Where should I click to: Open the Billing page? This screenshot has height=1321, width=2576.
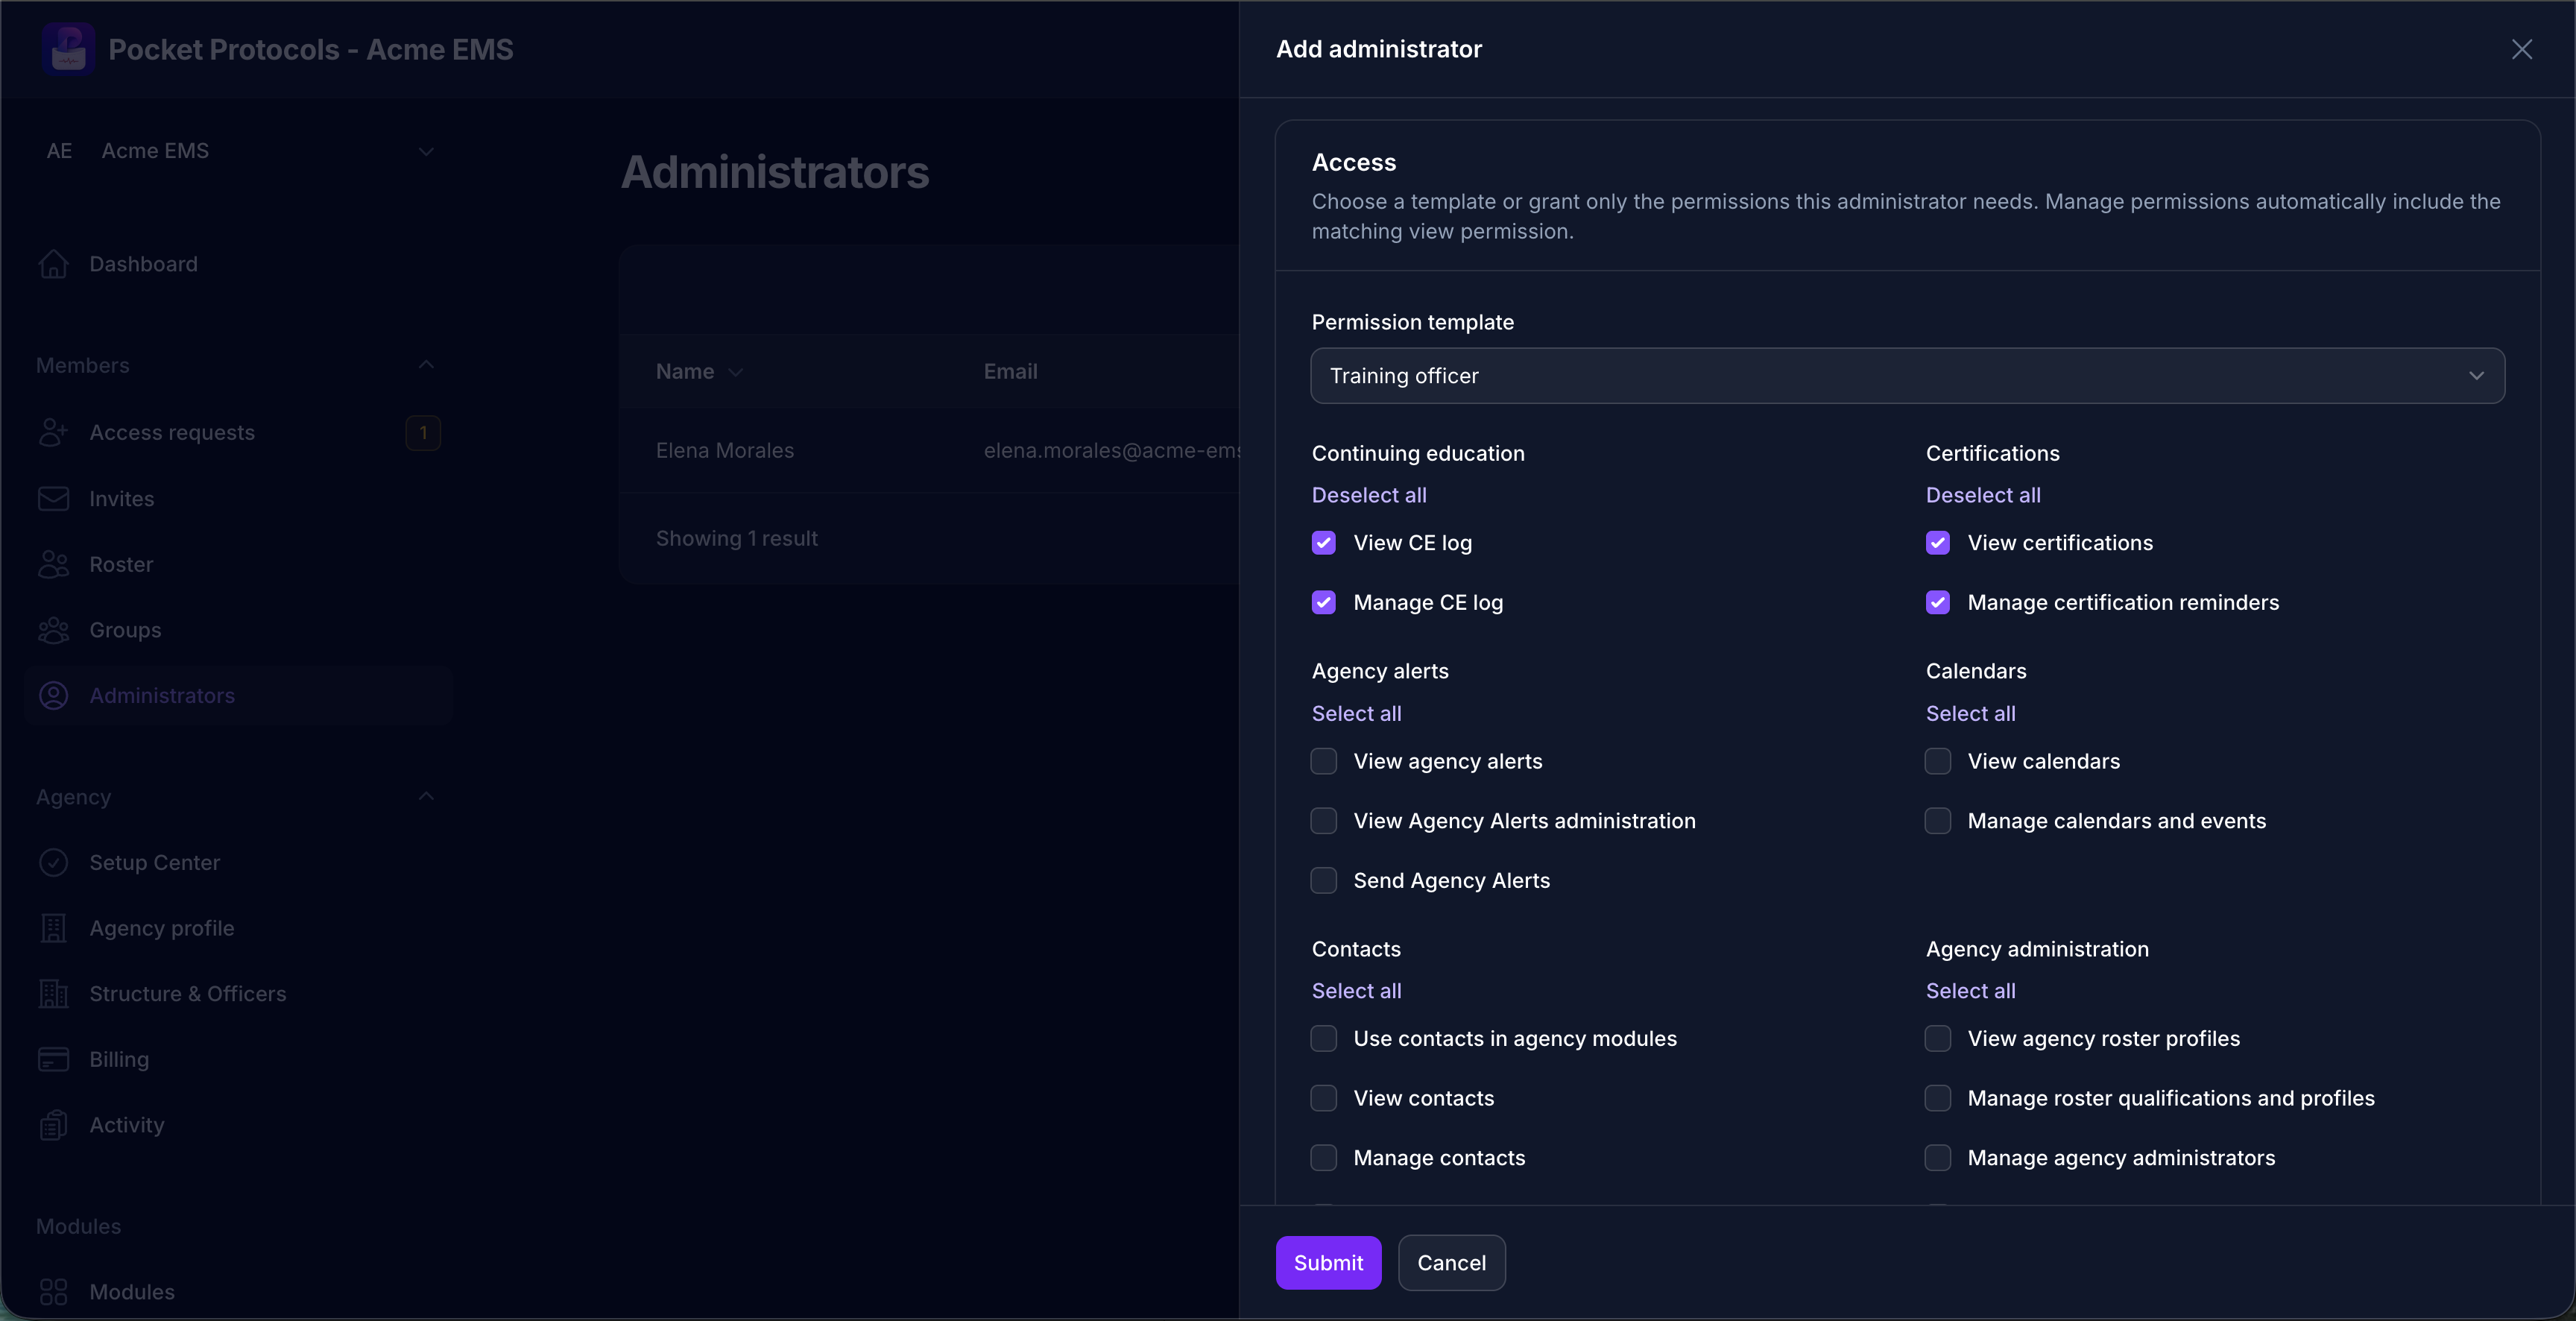239,1059
